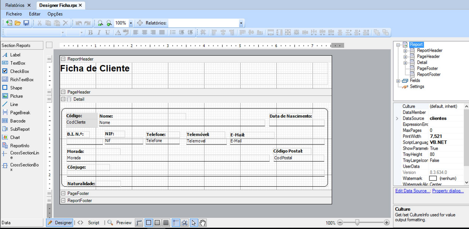This screenshot has height=229, width=469.
Task: Click the bring to front icon
Action: pos(377,33)
